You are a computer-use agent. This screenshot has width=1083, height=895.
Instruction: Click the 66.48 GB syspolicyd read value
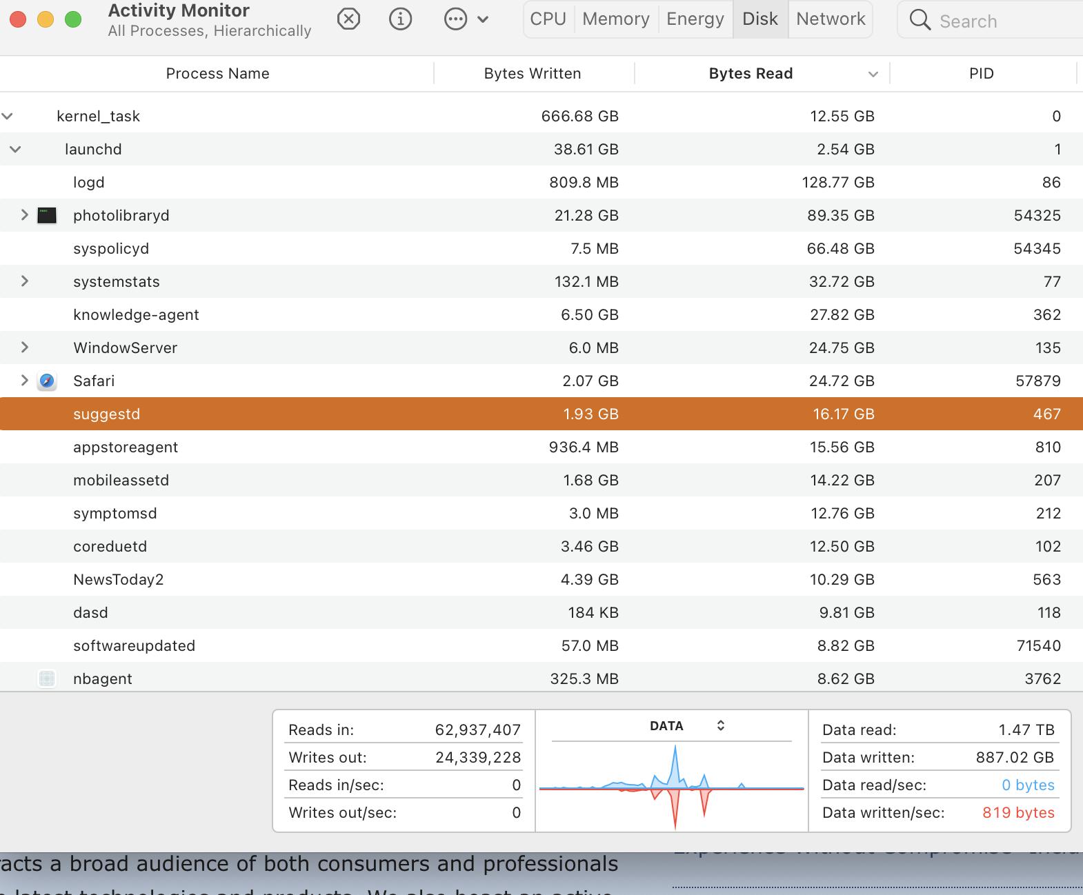[840, 248]
